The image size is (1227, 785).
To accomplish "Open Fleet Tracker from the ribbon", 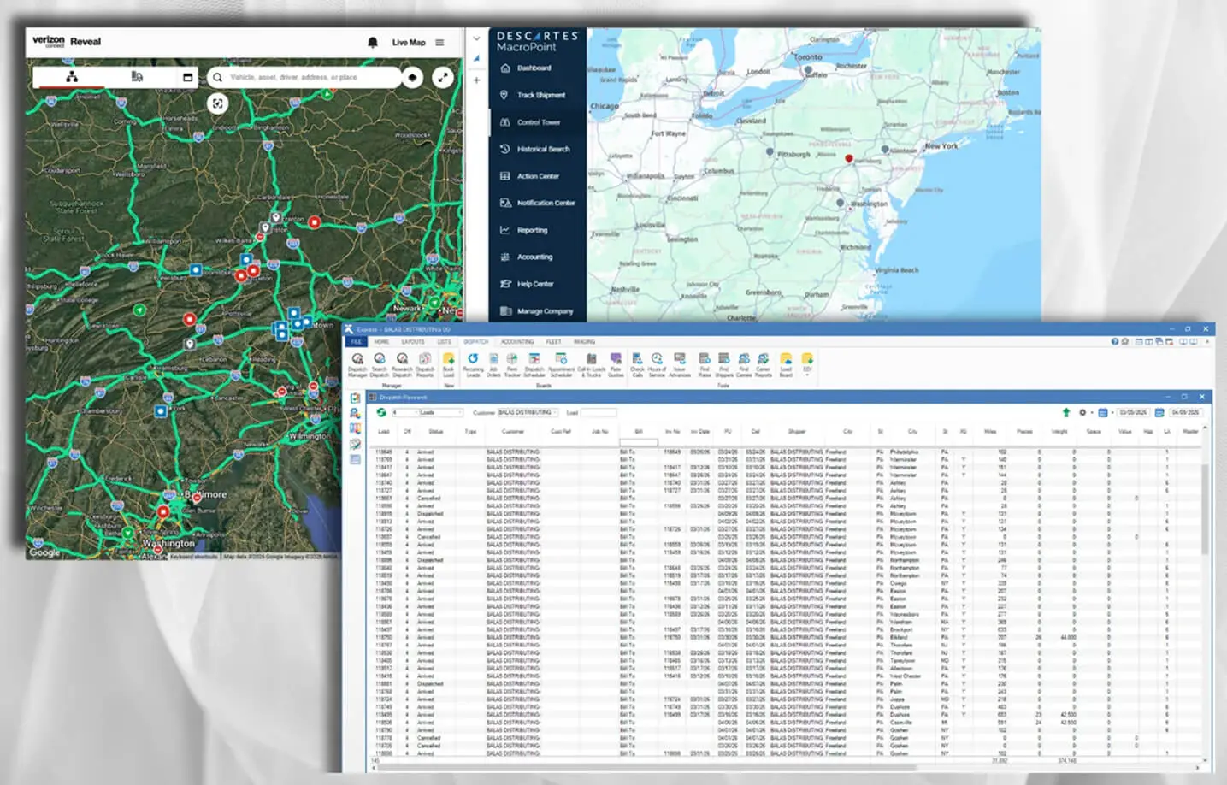I will point(512,365).
